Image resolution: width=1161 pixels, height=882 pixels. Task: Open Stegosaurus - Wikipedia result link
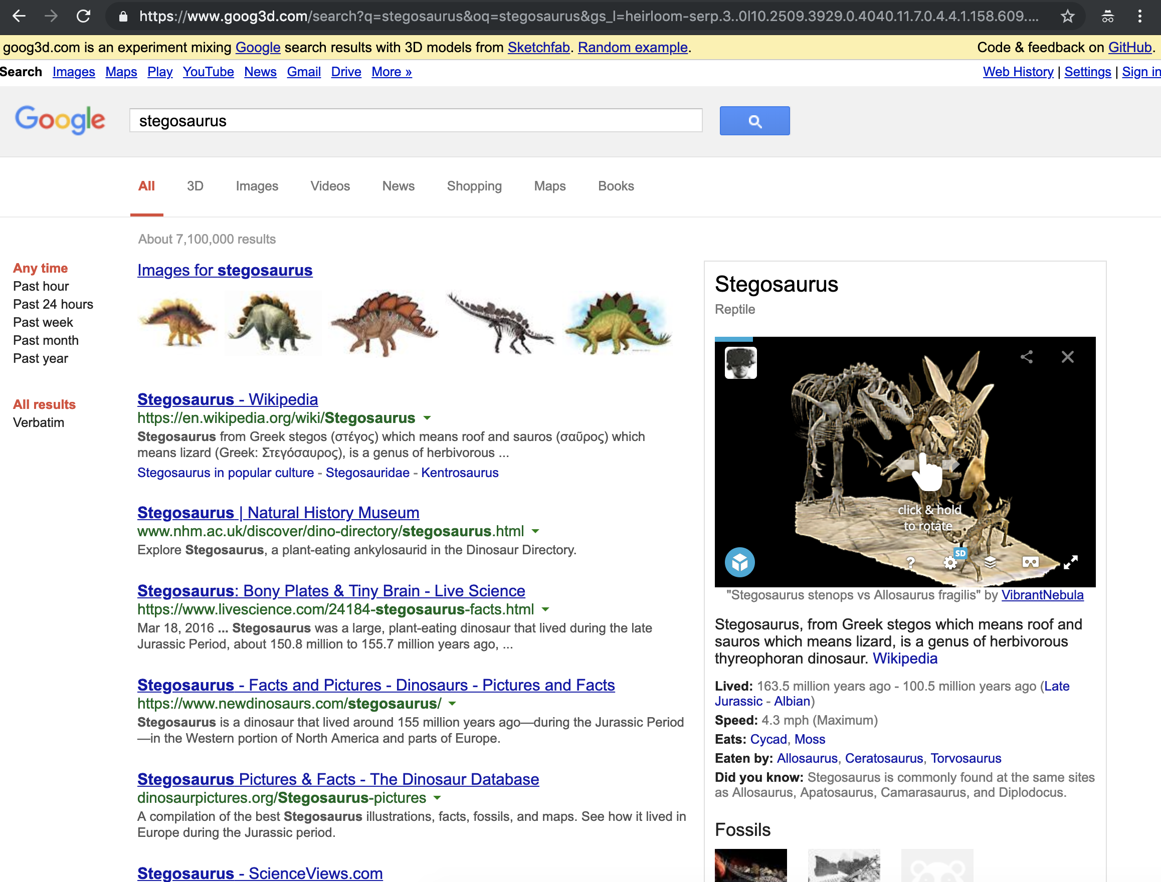(228, 399)
